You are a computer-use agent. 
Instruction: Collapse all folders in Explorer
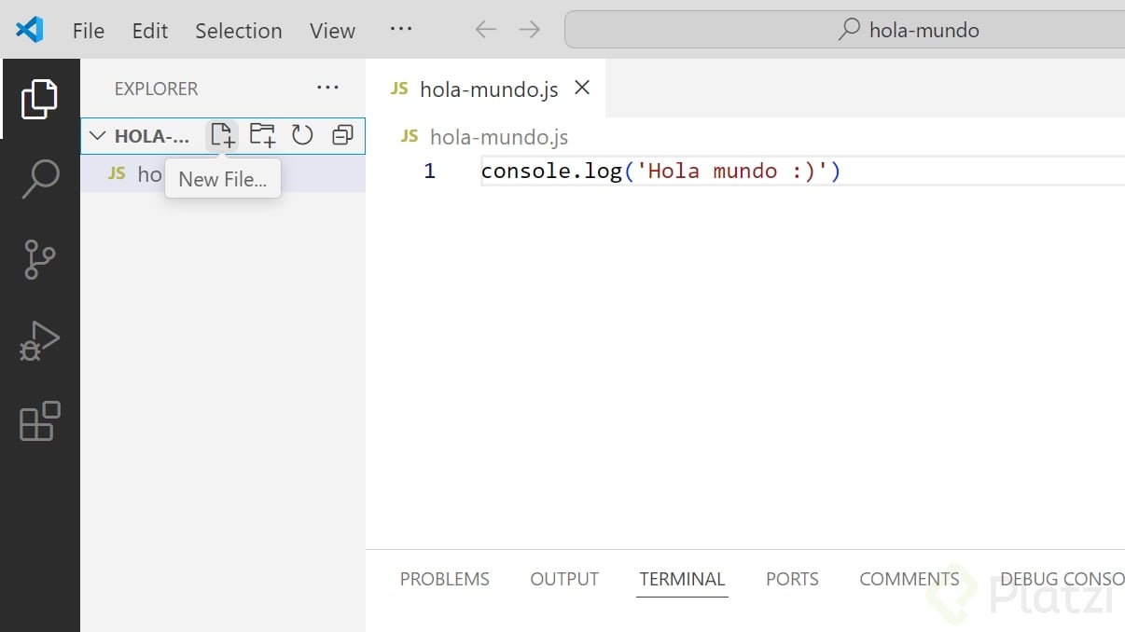click(342, 135)
